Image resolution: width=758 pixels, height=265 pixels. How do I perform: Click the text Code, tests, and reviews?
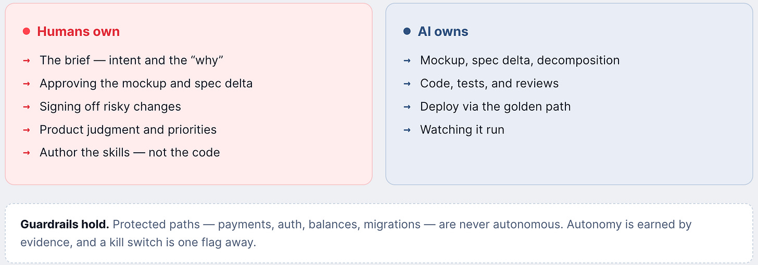coord(489,84)
